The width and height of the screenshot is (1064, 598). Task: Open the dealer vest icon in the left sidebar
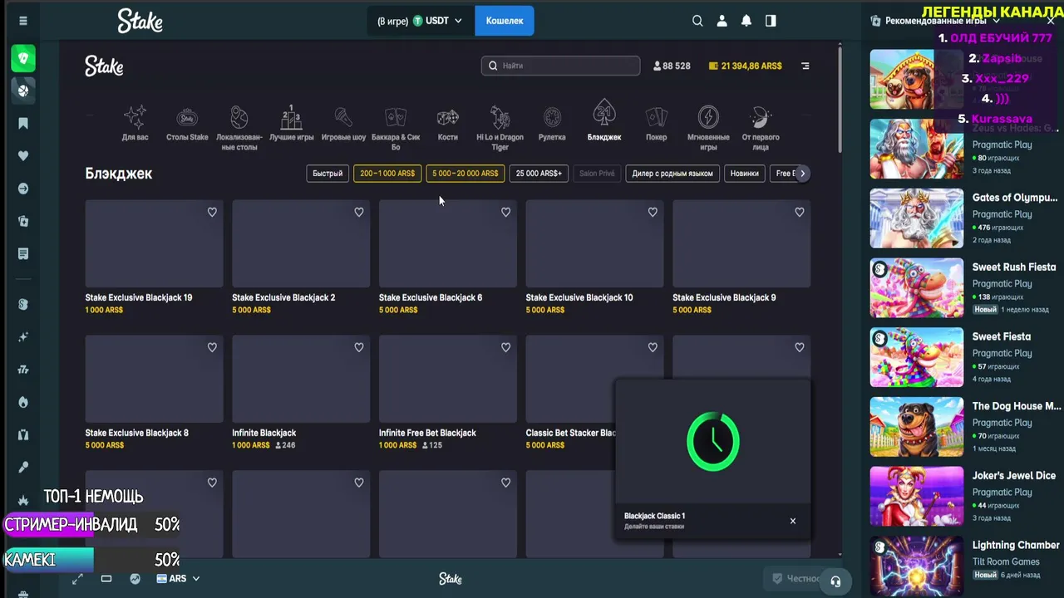click(23, 434)
